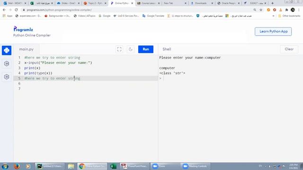Open the zoom magnifier icon in address bar

coord(255,10)
